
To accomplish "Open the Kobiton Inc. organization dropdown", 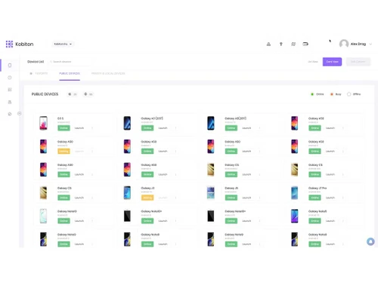I will click(x=63, y=44).
